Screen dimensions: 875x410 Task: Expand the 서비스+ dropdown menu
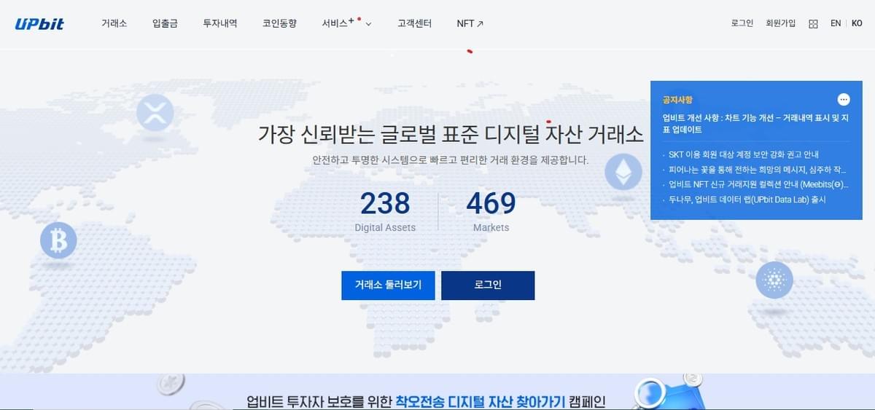click(x=346, y=23)
